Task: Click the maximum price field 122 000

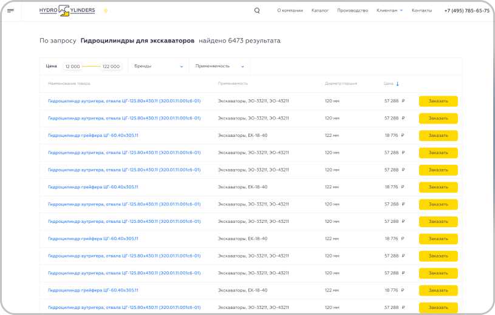Action: click(111, 66)
